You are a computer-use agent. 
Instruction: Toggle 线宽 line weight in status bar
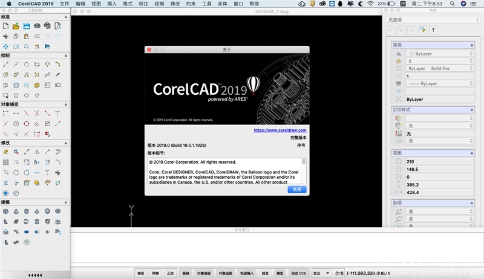pos(265,273)
